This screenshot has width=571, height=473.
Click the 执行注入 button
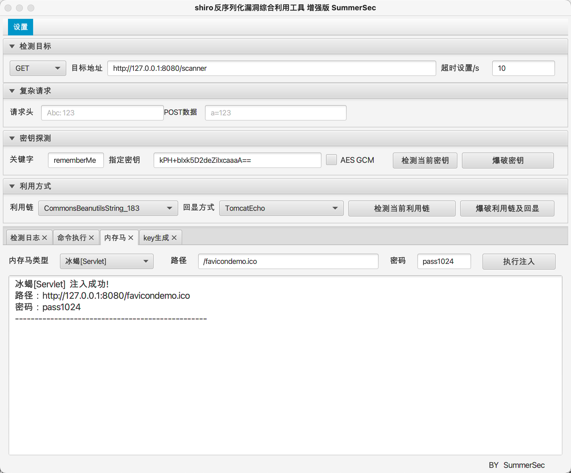click(518, 261)
